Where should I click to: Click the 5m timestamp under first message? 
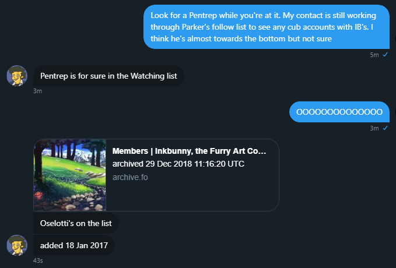(374, 55)
